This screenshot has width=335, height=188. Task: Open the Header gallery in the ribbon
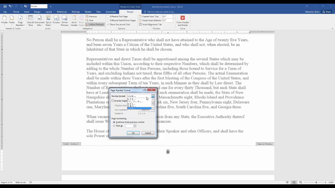coord(4,21)
